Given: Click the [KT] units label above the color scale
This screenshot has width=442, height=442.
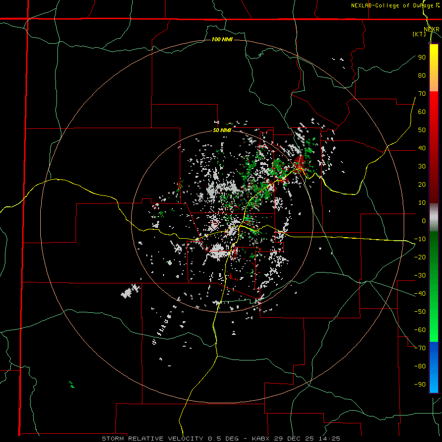Looking at the screenshot, I should coord(419,34).
